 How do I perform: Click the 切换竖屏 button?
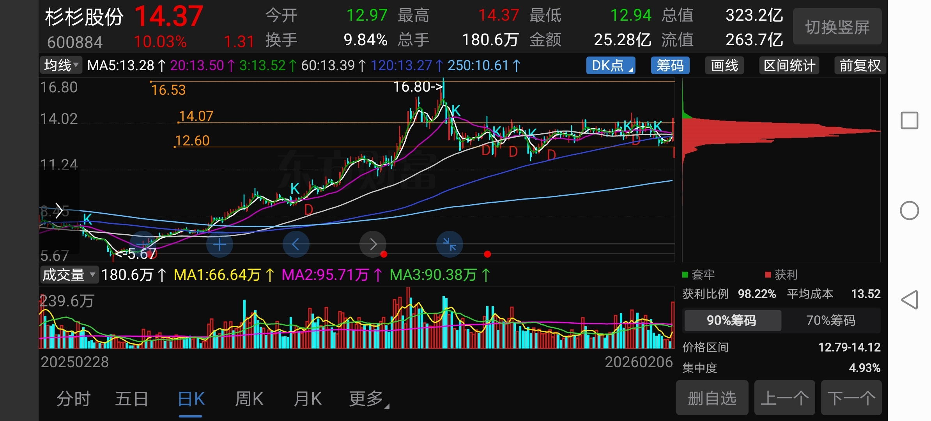[x=837, y=27]
